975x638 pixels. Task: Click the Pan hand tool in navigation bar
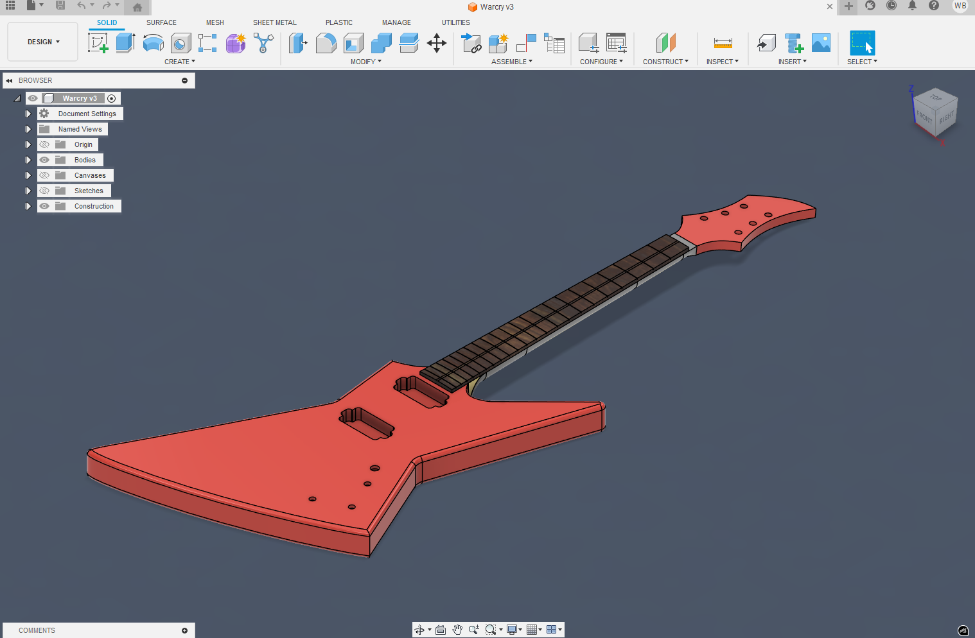(457, 630)
